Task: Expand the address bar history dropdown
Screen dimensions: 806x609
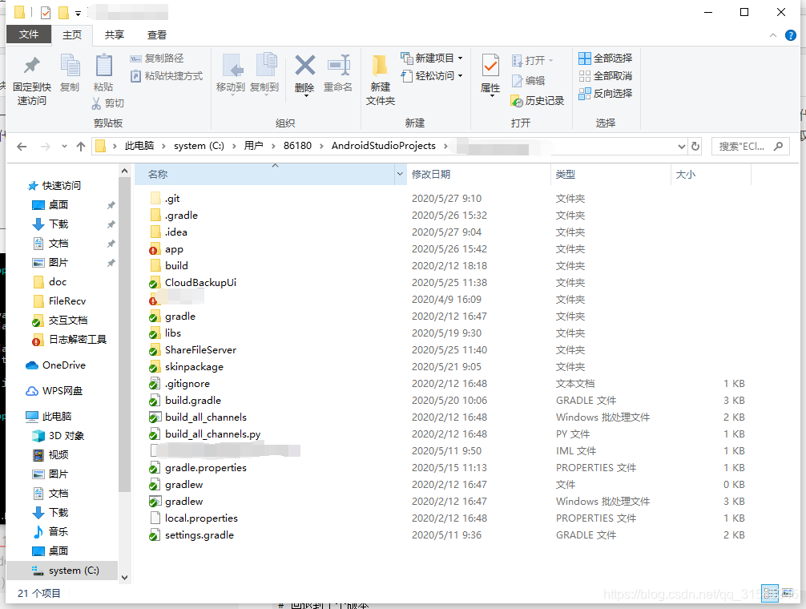Action: 682,147
